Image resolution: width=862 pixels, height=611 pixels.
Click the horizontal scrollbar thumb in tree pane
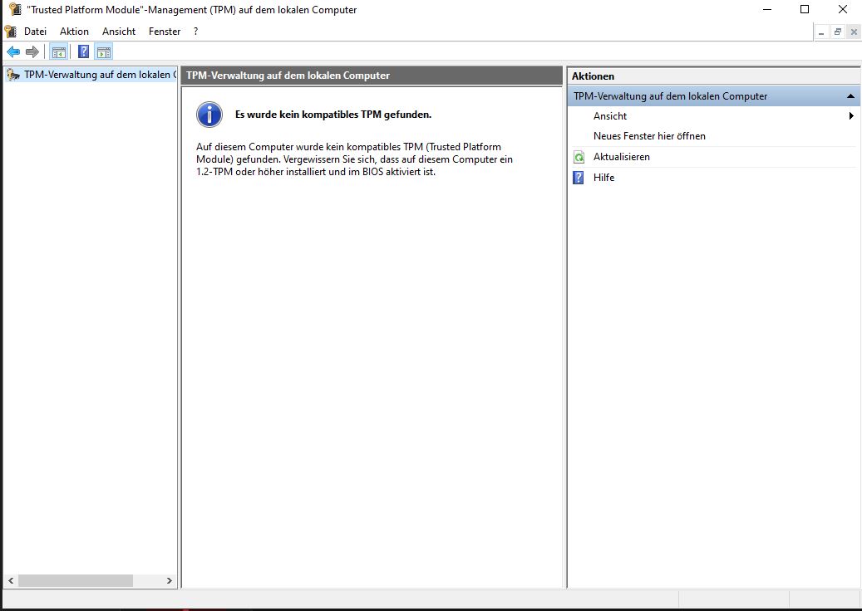[76, 580]
